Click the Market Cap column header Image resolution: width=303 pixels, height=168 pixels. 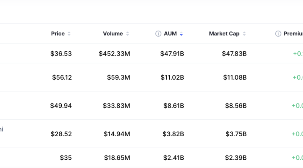pyautogui.click(x=224, y=34)
